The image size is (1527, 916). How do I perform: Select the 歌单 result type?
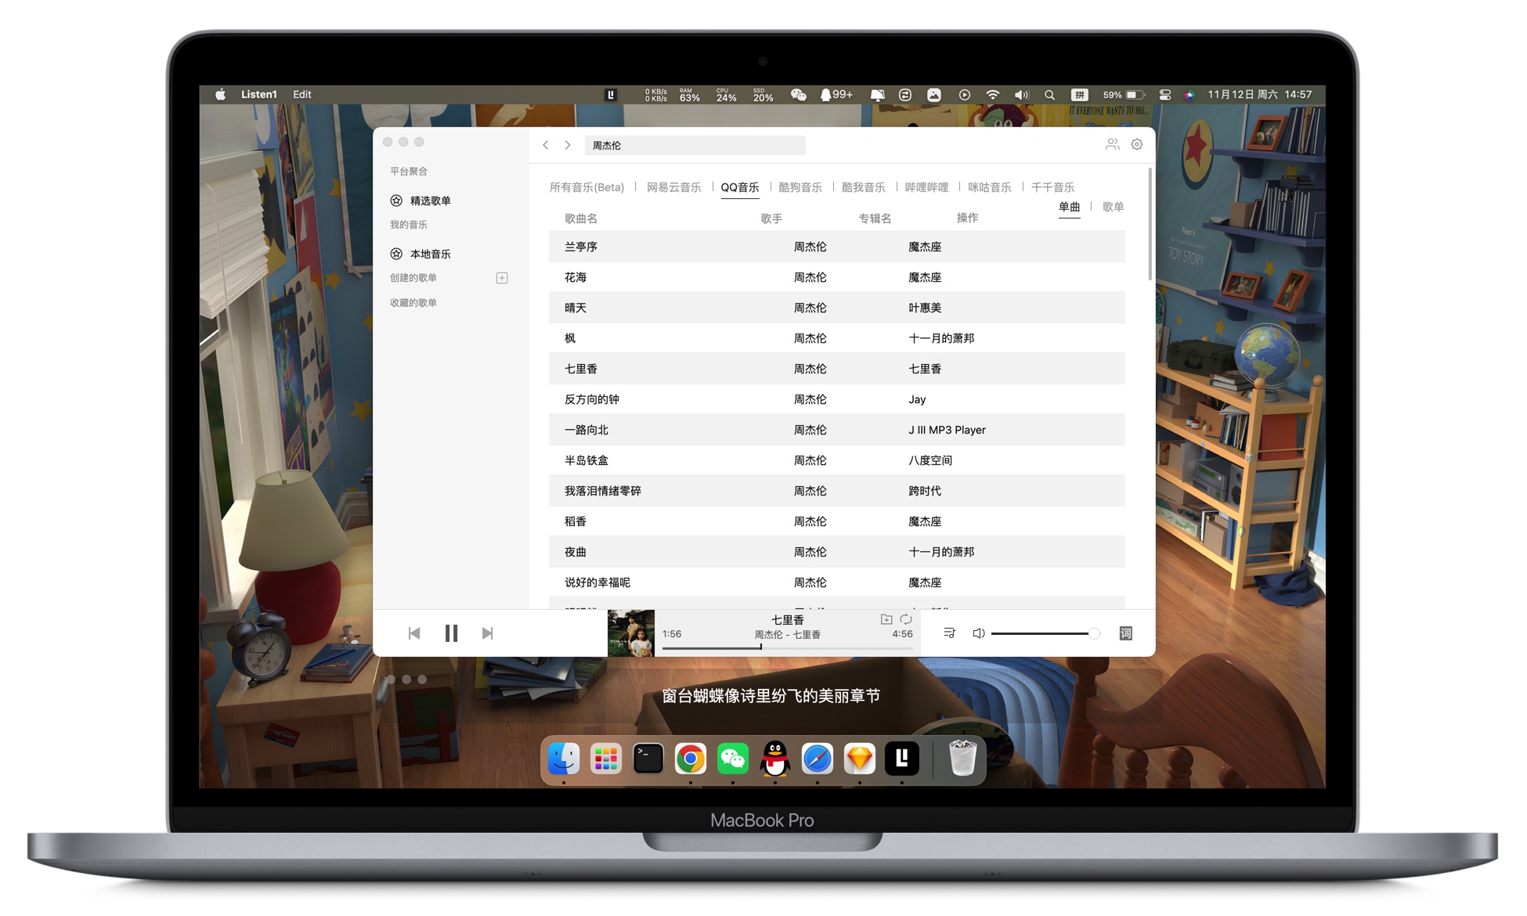(1113, 207)
